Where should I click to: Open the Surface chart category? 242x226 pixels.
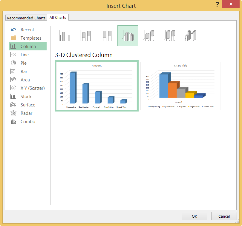click(27, 105)
